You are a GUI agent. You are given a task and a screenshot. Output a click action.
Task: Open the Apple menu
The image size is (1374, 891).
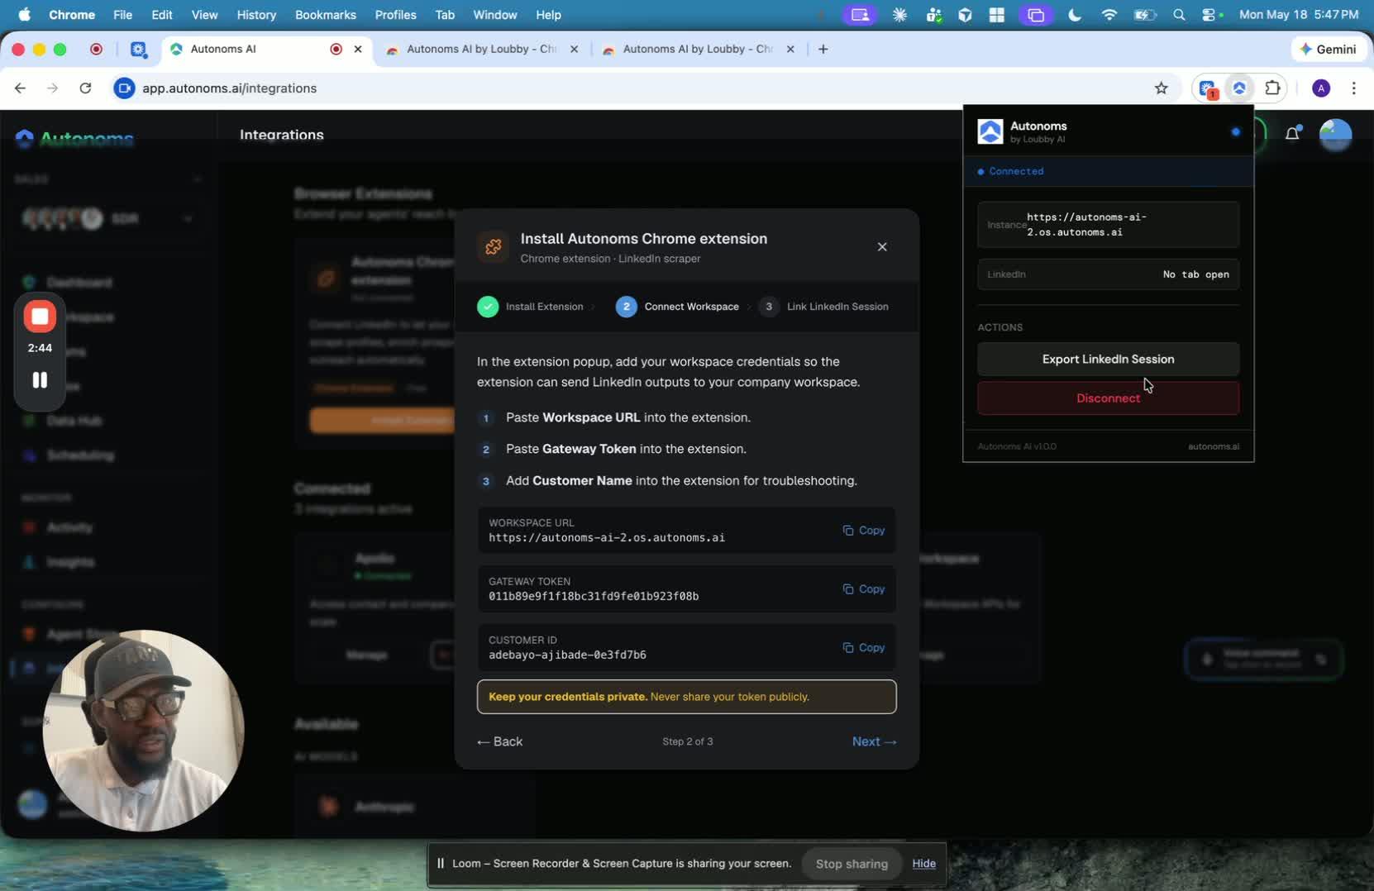[24, 14]
